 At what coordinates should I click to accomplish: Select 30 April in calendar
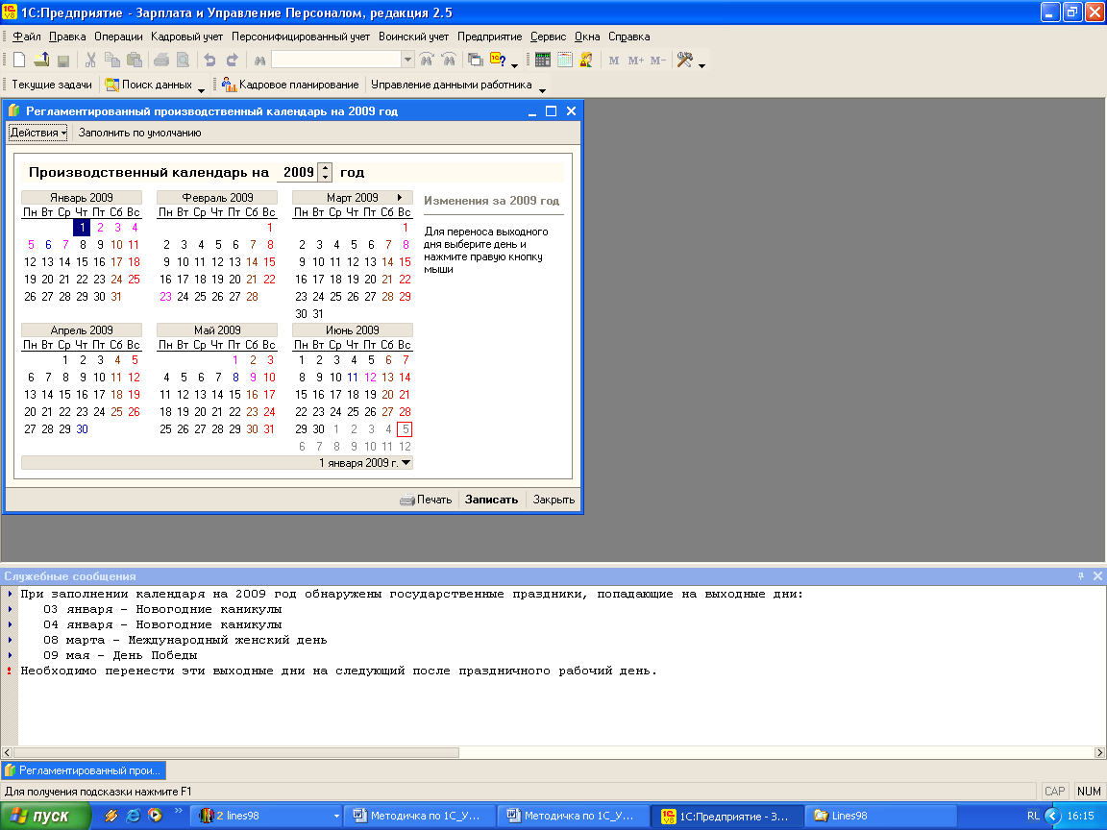[x=82, y=429]
